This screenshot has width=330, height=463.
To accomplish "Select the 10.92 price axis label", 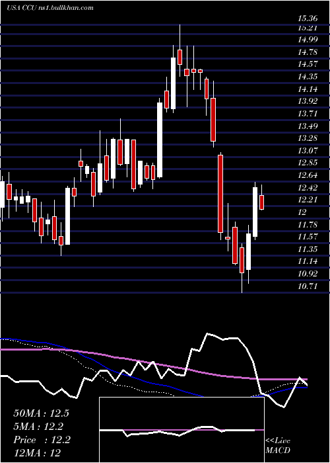I will pos(308,273).
